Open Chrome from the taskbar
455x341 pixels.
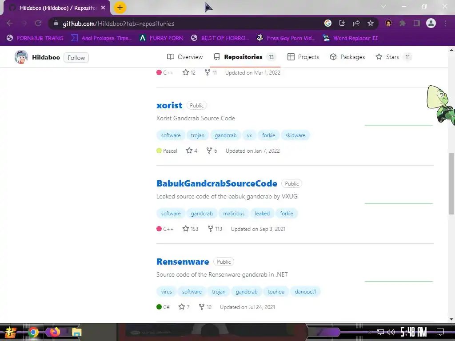[x=33, y=332]
